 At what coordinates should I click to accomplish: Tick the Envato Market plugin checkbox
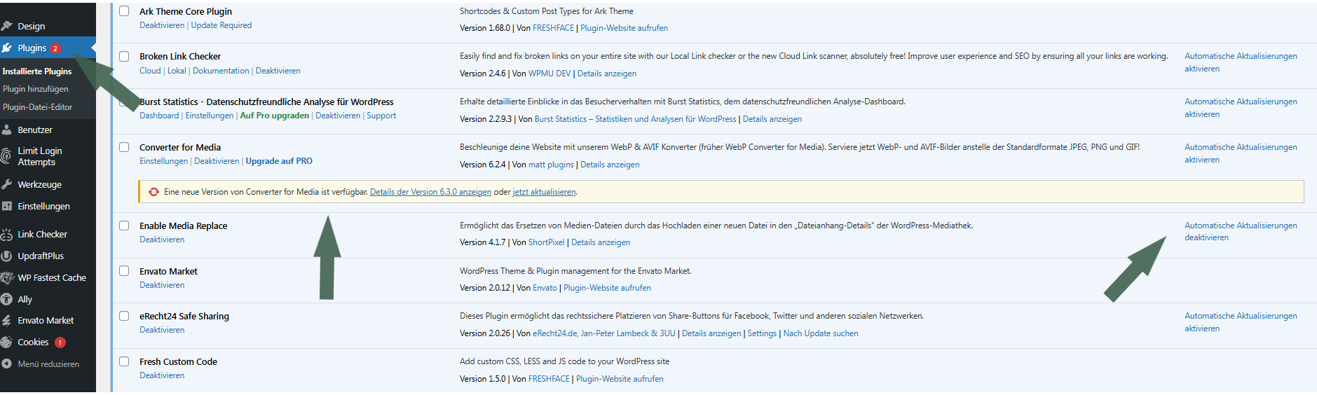[124, 270]
